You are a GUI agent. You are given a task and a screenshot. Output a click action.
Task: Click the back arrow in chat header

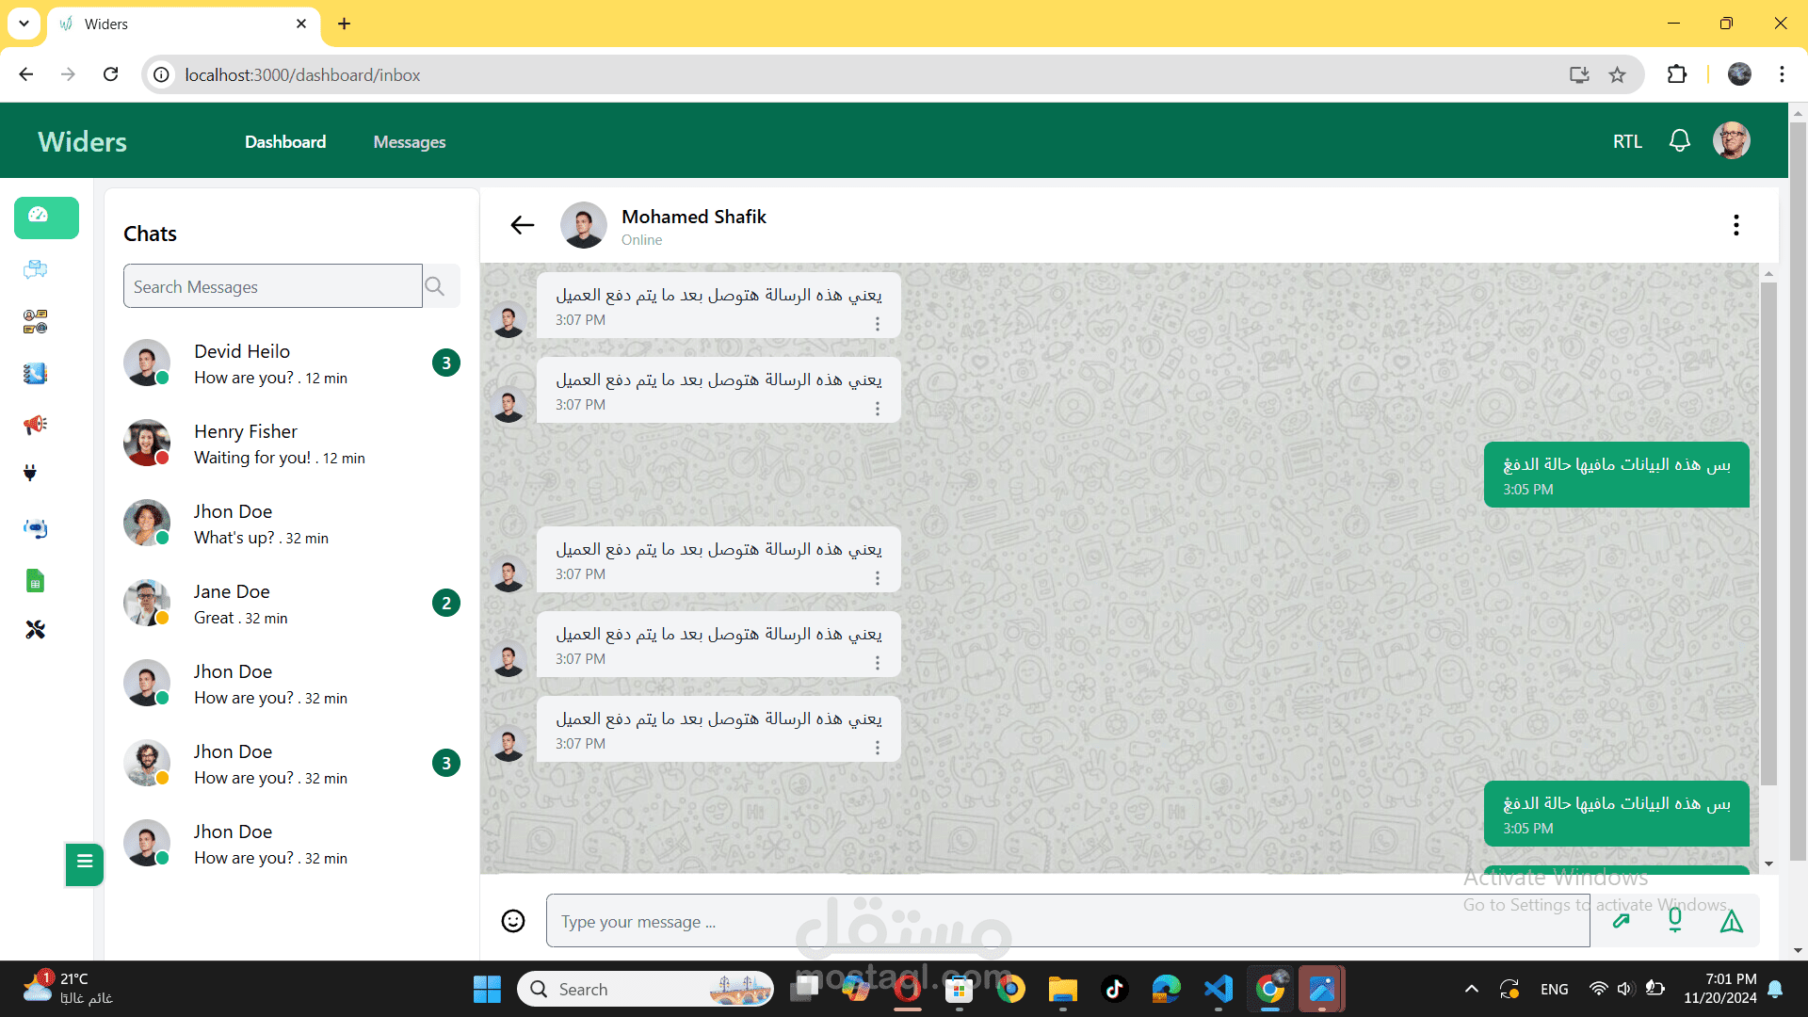[x=522, y=224]
